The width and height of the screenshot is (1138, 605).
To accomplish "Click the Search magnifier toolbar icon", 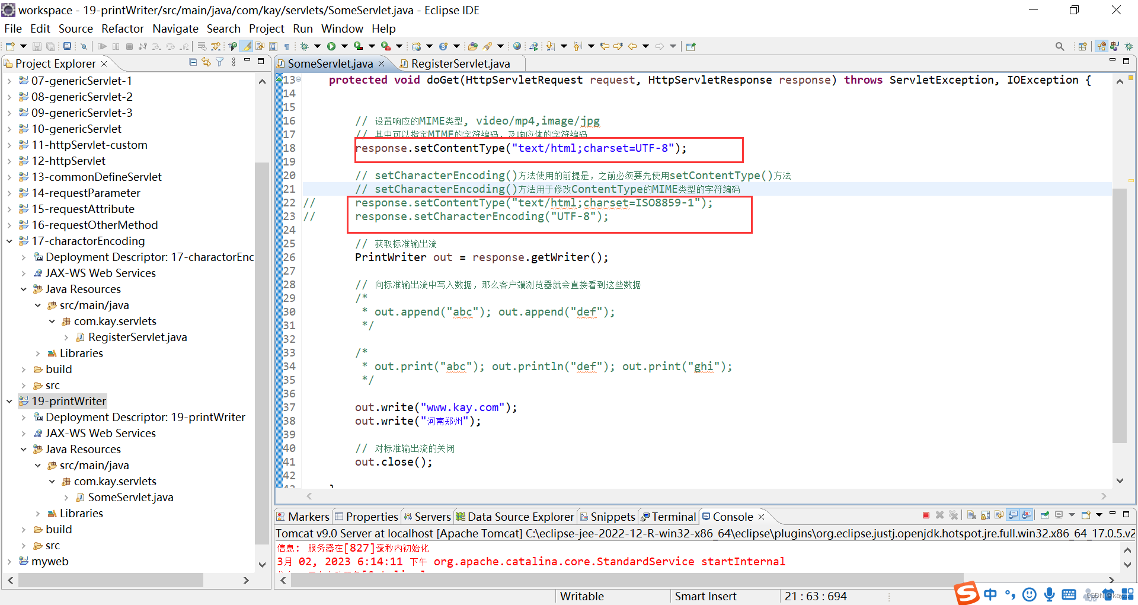I will click(1060, 46).
